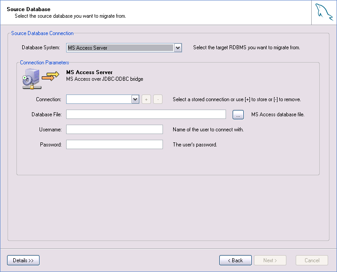
Task: Click the text Name of the user to connect with.
Action: [x=208, y=130]
